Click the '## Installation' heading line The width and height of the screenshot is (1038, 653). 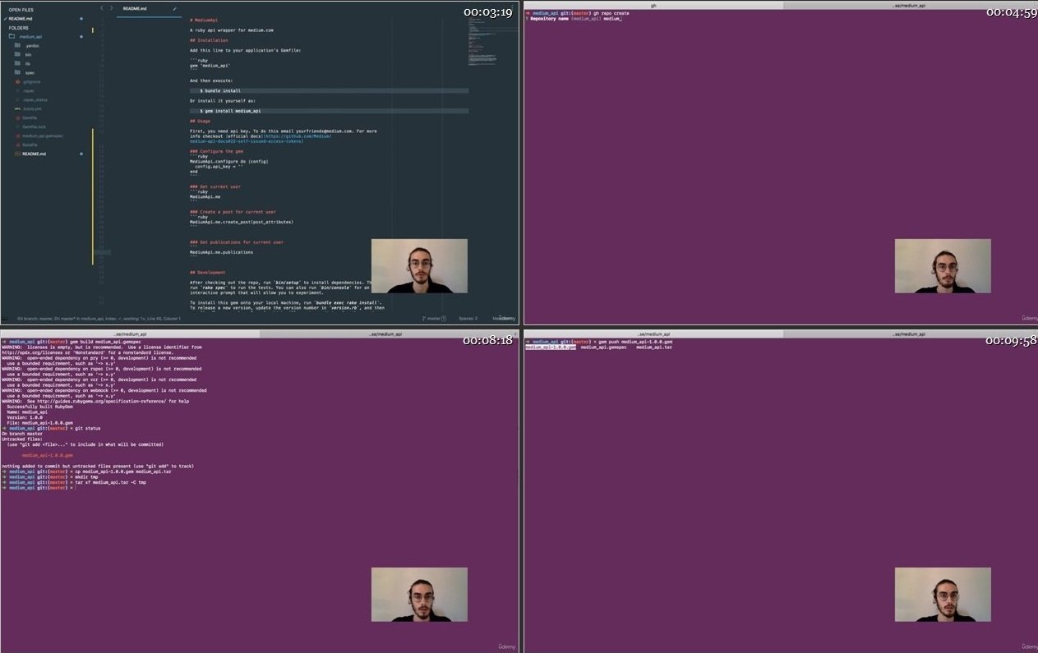(209, 40)
